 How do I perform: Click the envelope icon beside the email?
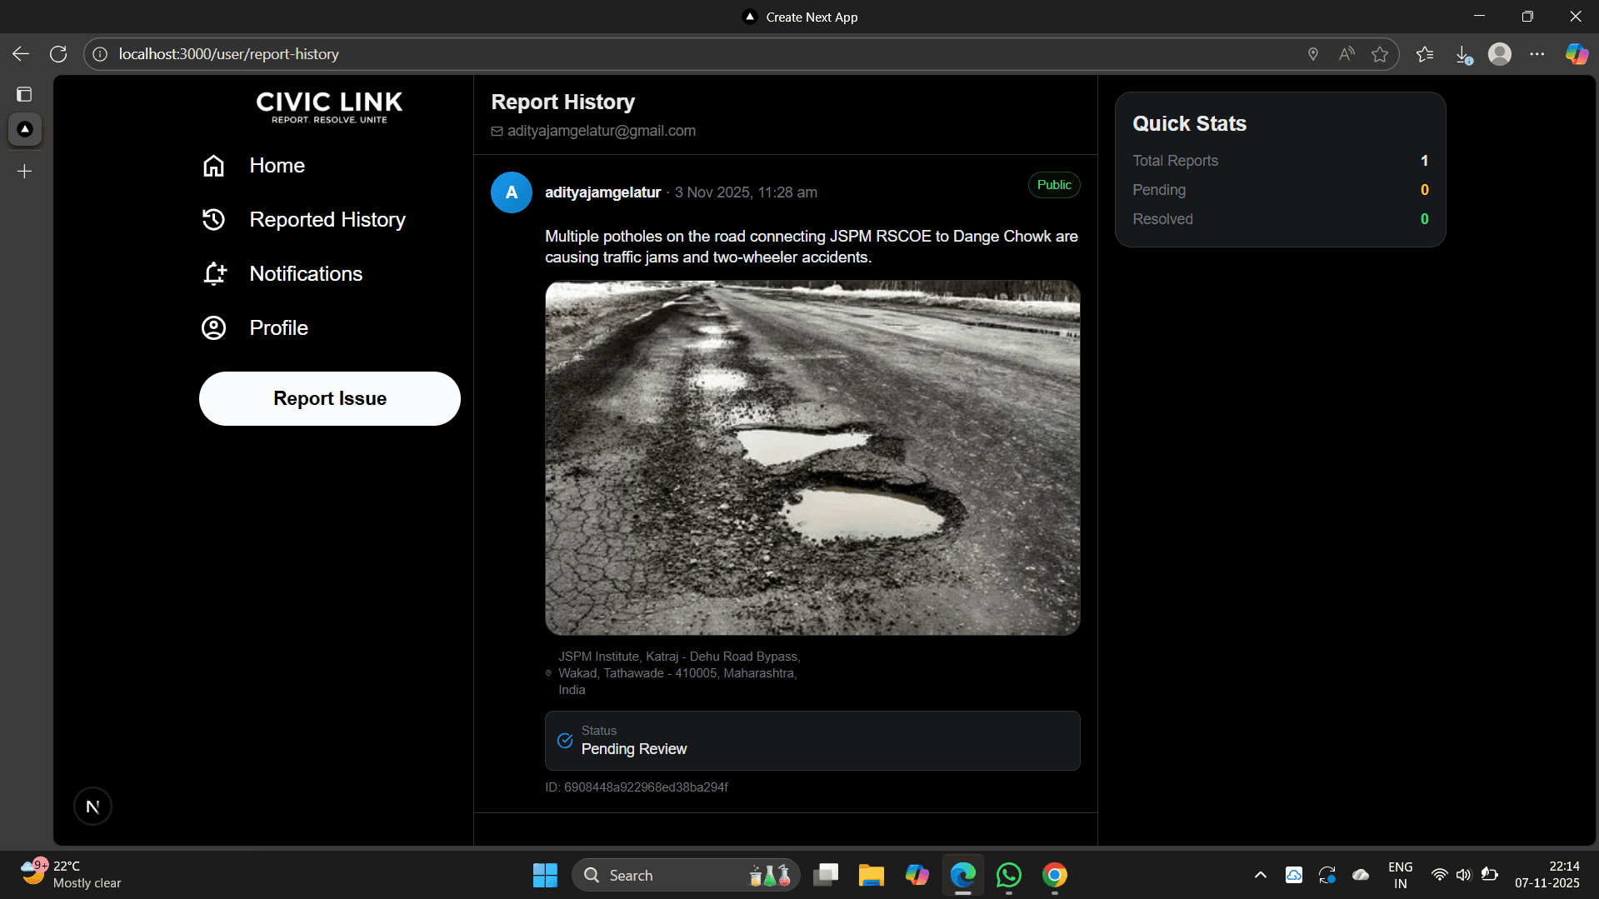497,131
